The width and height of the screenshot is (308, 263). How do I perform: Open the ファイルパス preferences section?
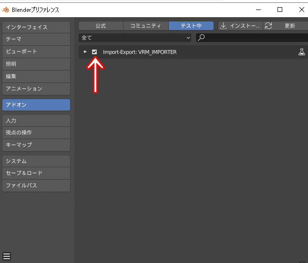36,185
